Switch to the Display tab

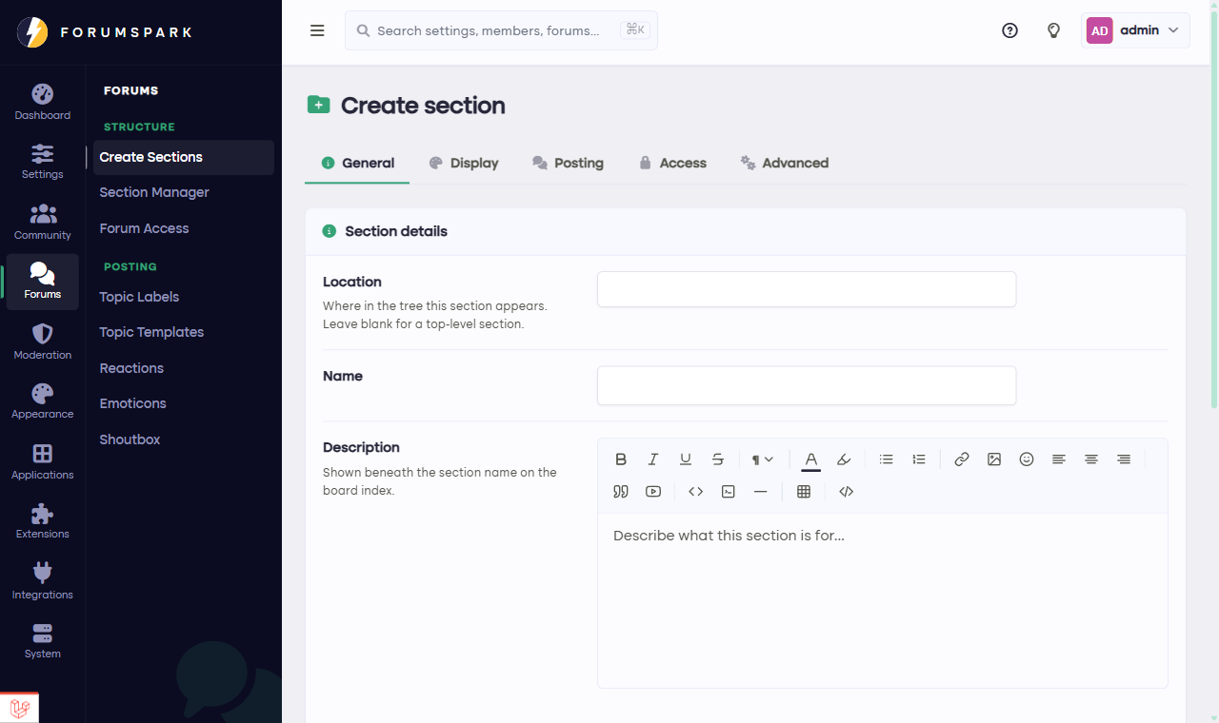pos(464,163)
